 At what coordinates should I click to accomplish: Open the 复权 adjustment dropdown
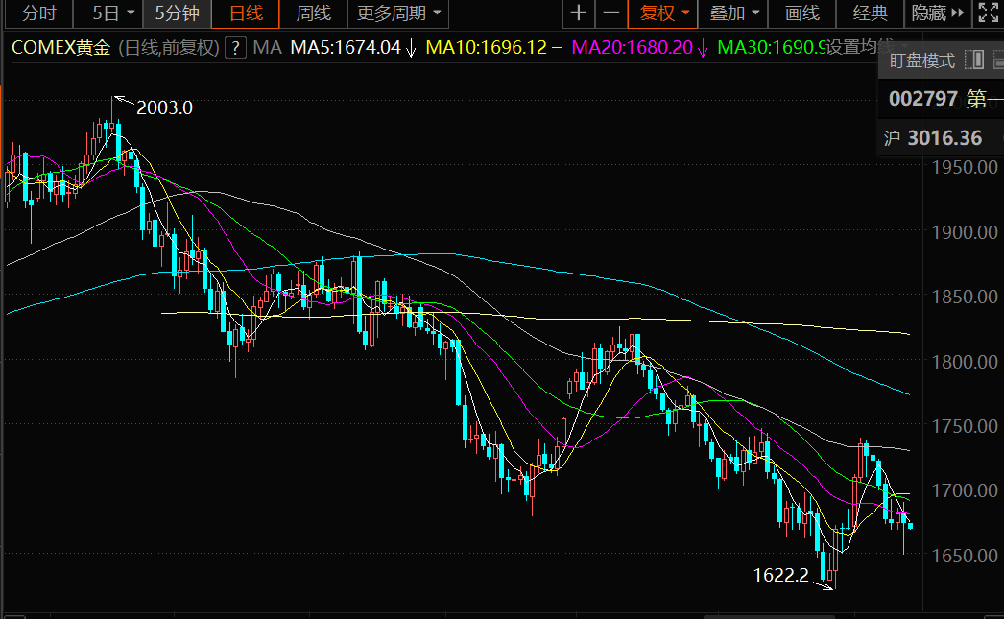point(664,13)
